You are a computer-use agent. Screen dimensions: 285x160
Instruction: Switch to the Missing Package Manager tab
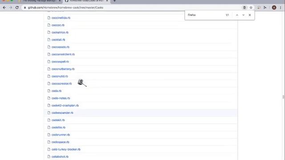pos(39,1)
